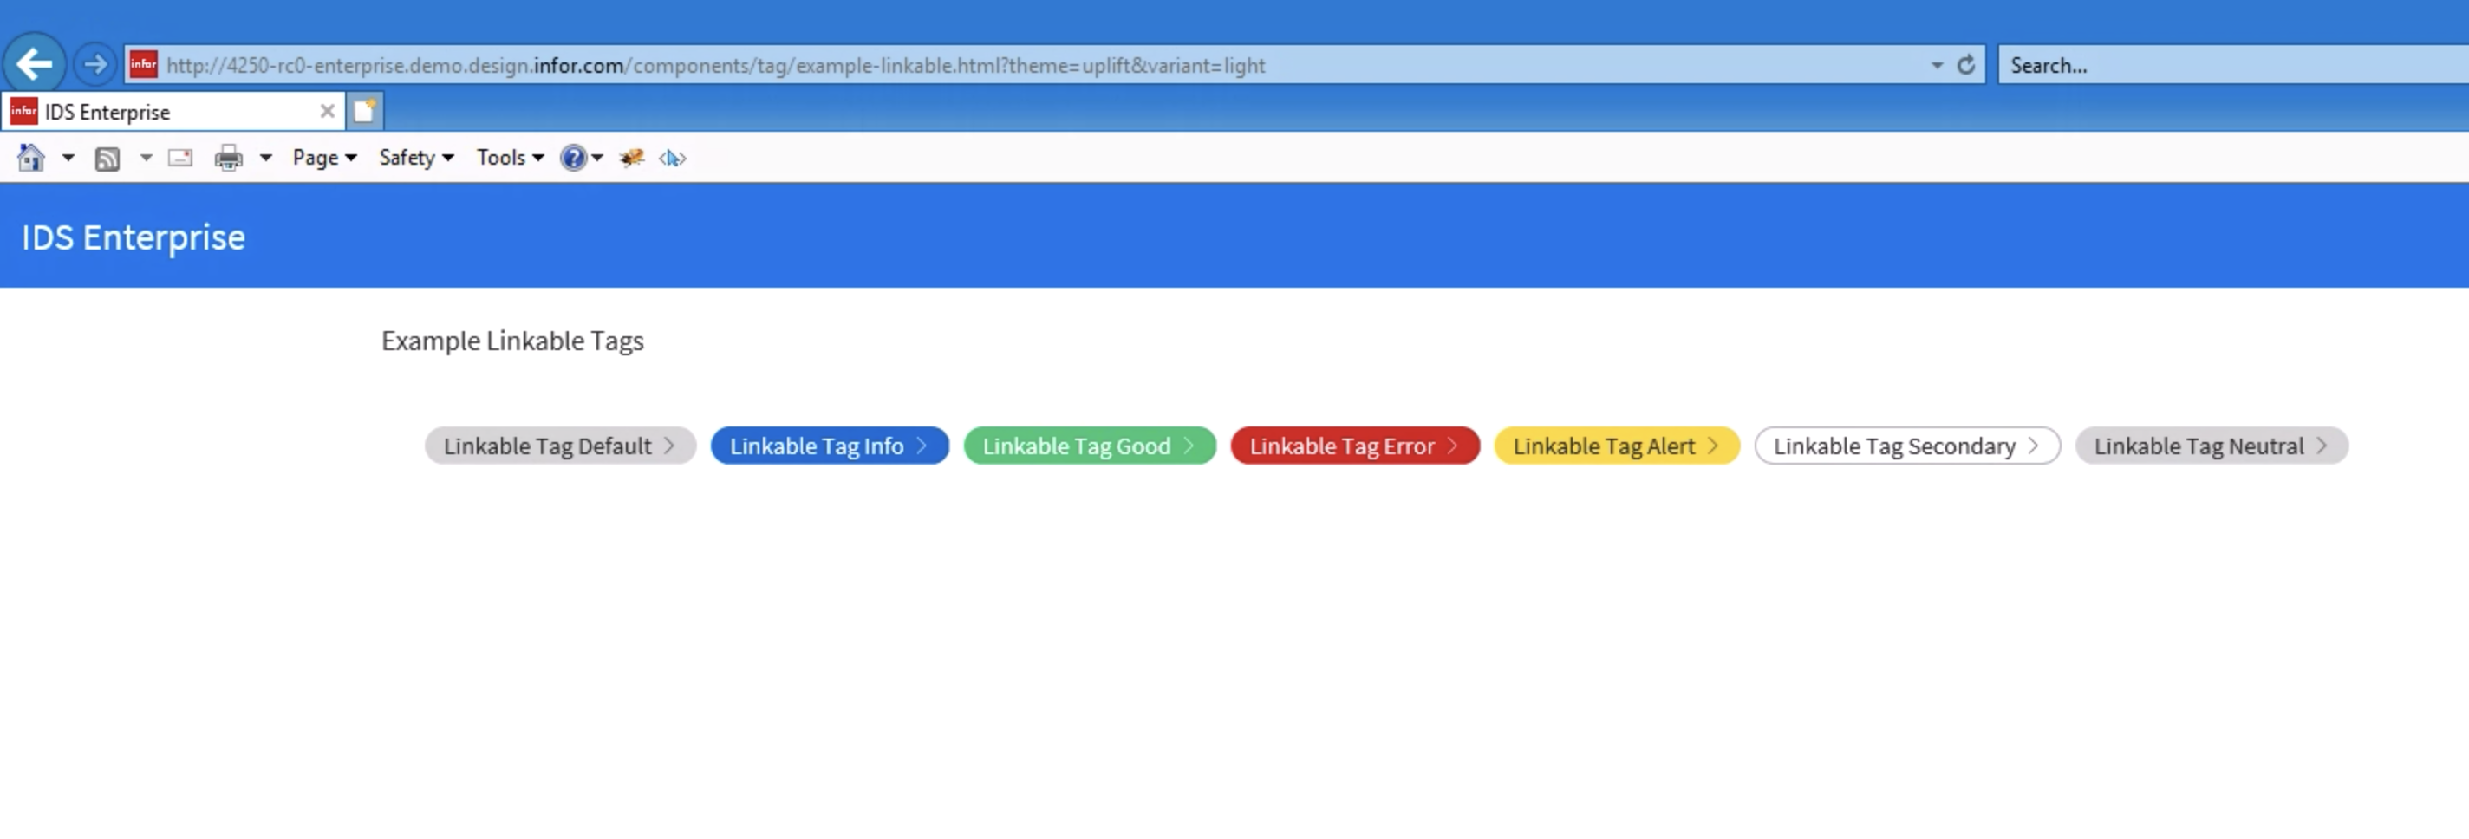Open the address bar autocomplete dropdown arrow
2469x839 pixels.
click(1937, 65)
